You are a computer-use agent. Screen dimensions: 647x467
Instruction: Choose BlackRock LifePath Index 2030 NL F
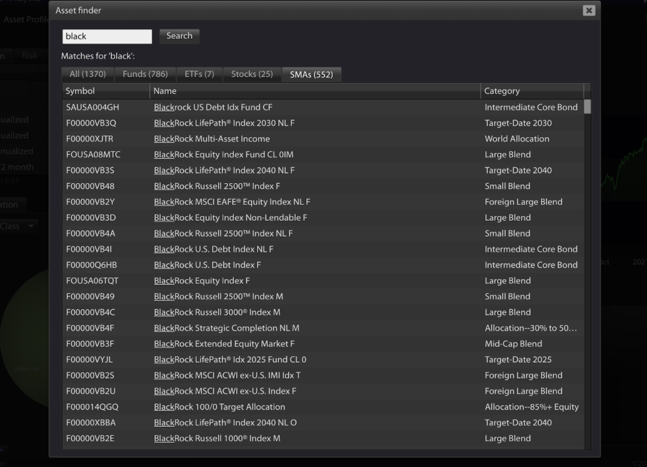click(224, 123)
